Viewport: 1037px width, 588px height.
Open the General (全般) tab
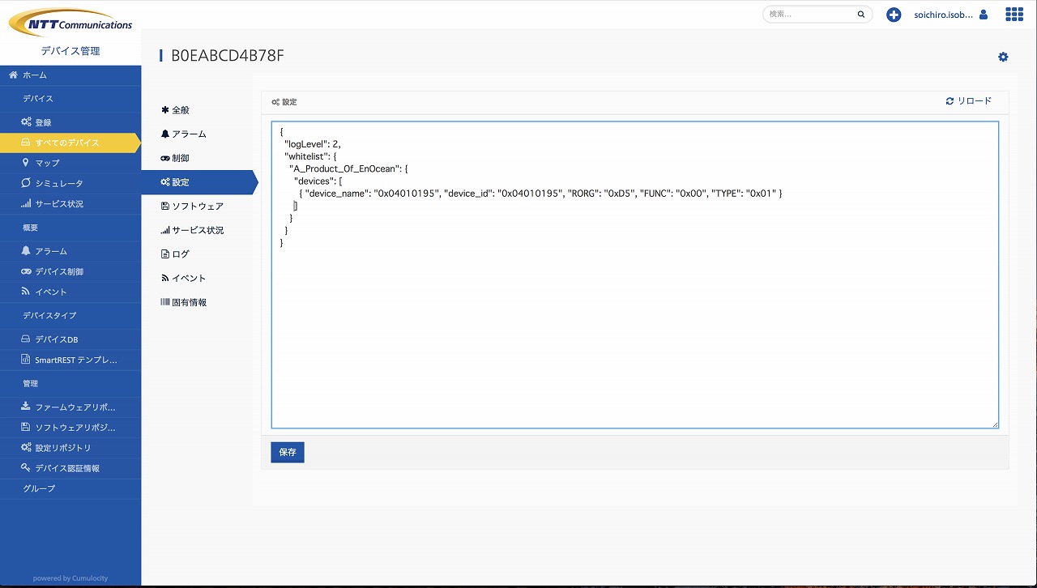point(198,110)
